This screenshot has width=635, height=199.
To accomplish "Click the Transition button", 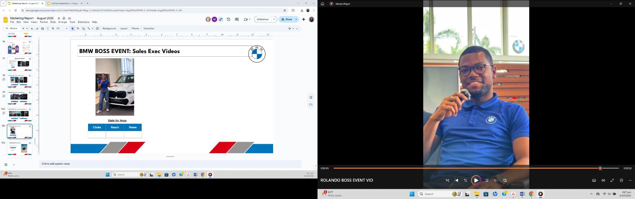I will 149,29.
